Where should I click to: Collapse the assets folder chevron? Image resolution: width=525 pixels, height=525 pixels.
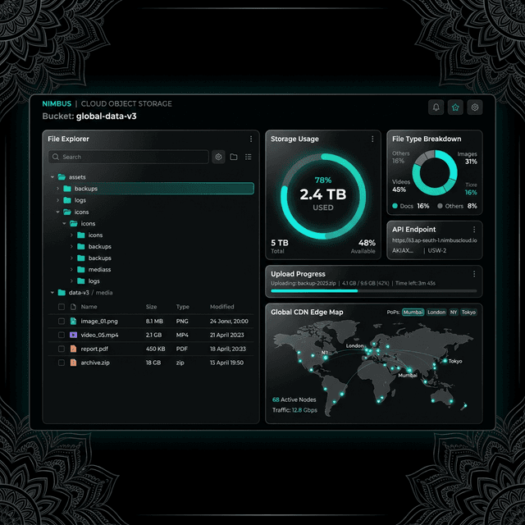[52, 177]
